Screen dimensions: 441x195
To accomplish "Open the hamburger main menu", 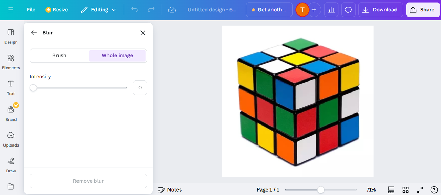I will point(11,10).
